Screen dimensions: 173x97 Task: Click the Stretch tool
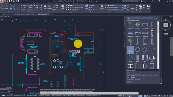pos(23,10)
